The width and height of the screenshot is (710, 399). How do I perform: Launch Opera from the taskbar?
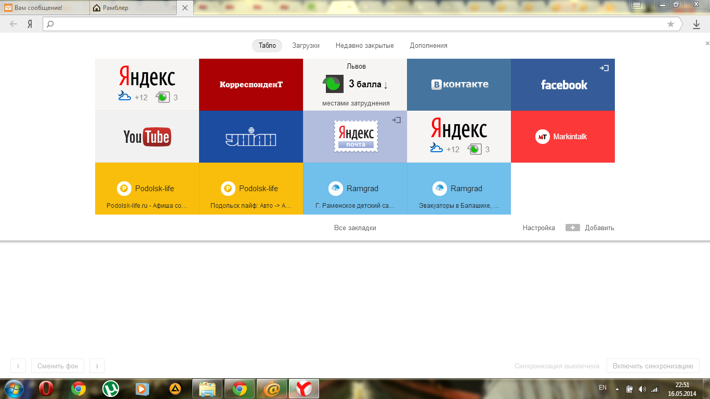click(x=47, y=389)
